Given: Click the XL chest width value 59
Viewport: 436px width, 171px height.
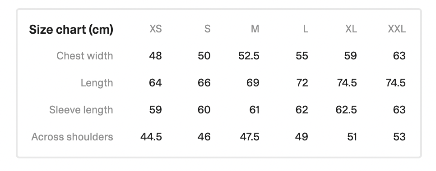Looking at the screenshot, I should point(350,56).
